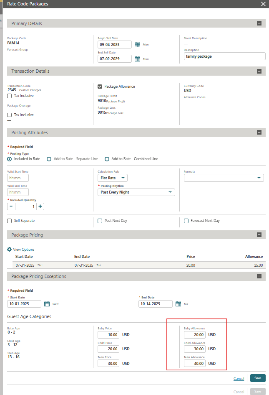Screen dimensions: 269x395
Task: Collapse the Package Pricing section
Action: tap(259, 234)
